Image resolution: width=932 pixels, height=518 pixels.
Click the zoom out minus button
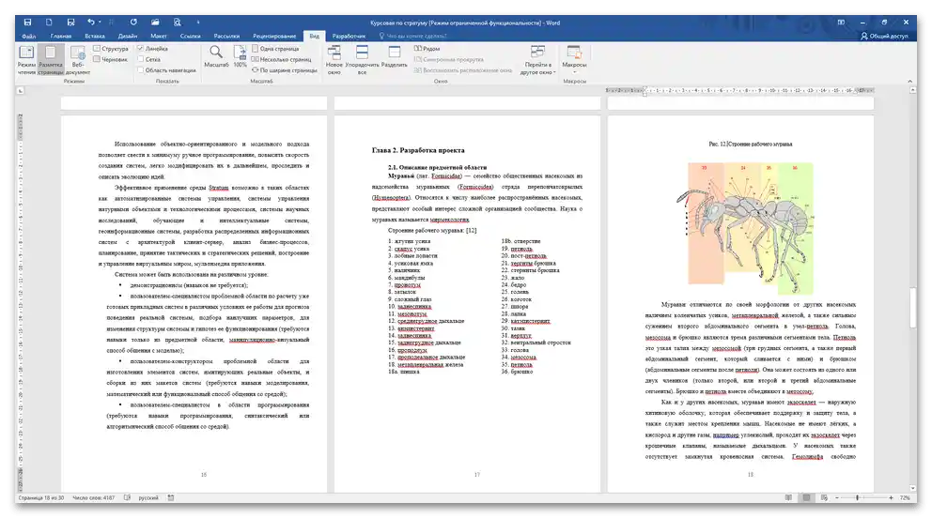837,498
